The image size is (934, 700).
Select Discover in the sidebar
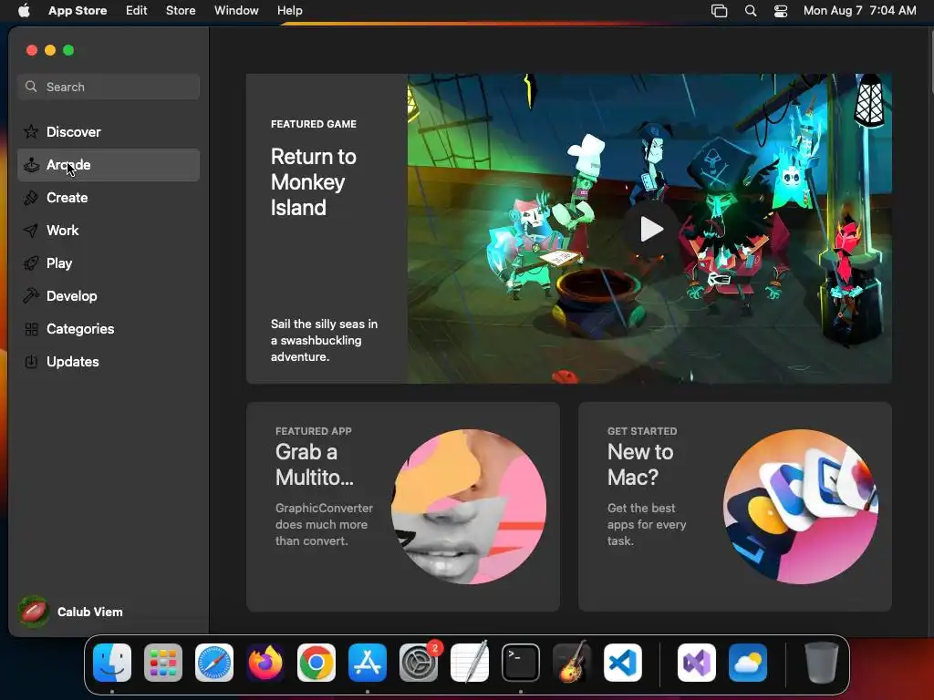(x=109, y=132)
